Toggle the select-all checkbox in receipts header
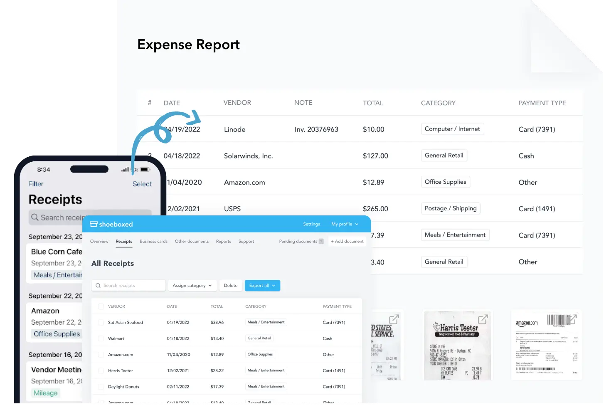This screenshot has height=410, width=616. [x=101, y=306]
